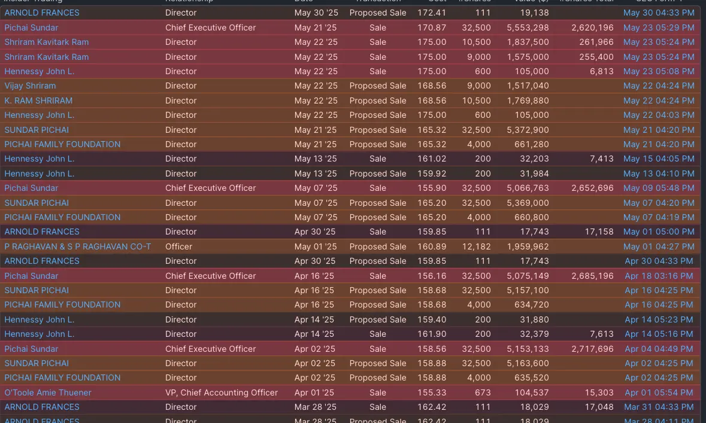Click the May 01 04:27 PM filing
The image size is (706, 423).
659,247
